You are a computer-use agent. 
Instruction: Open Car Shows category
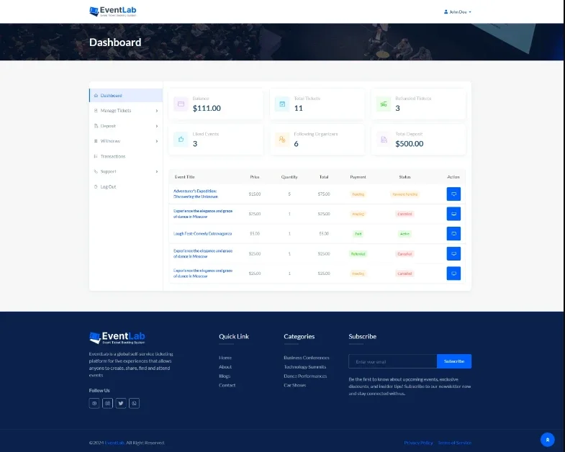click(x=295, y=385)
